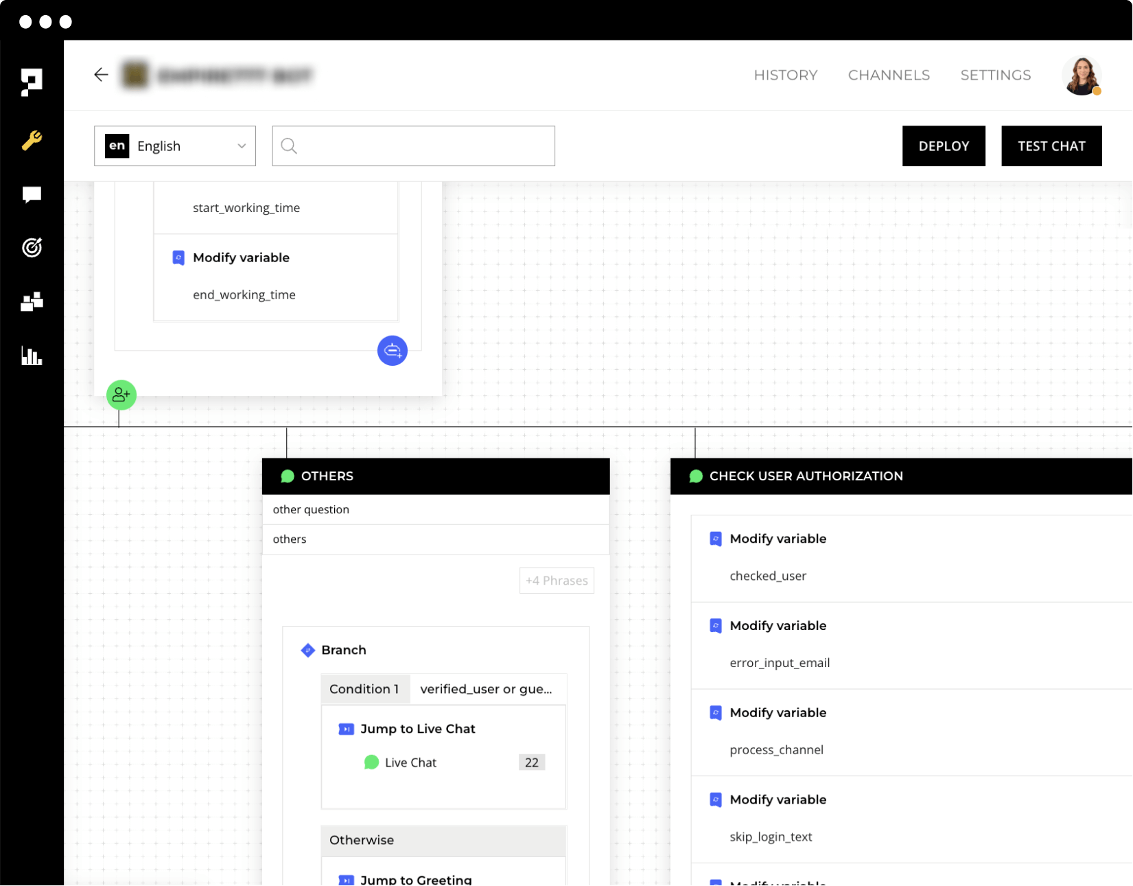
Task: Click the back arrow icon
Action: click(101, 75)
